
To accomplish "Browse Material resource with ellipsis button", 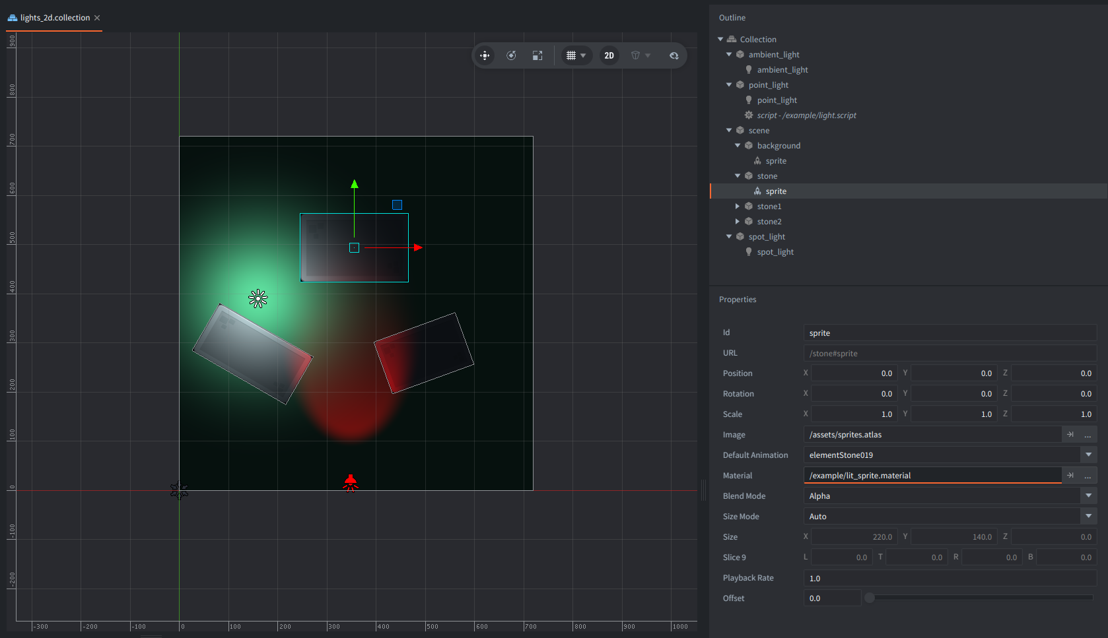I will 1088,475.
